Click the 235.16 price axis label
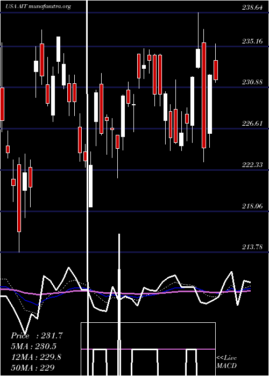Viewport: 269px width, 376px height. pos(252,41)
